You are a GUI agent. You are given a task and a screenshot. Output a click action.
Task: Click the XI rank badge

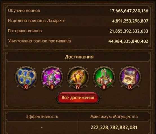pos(26,87)
